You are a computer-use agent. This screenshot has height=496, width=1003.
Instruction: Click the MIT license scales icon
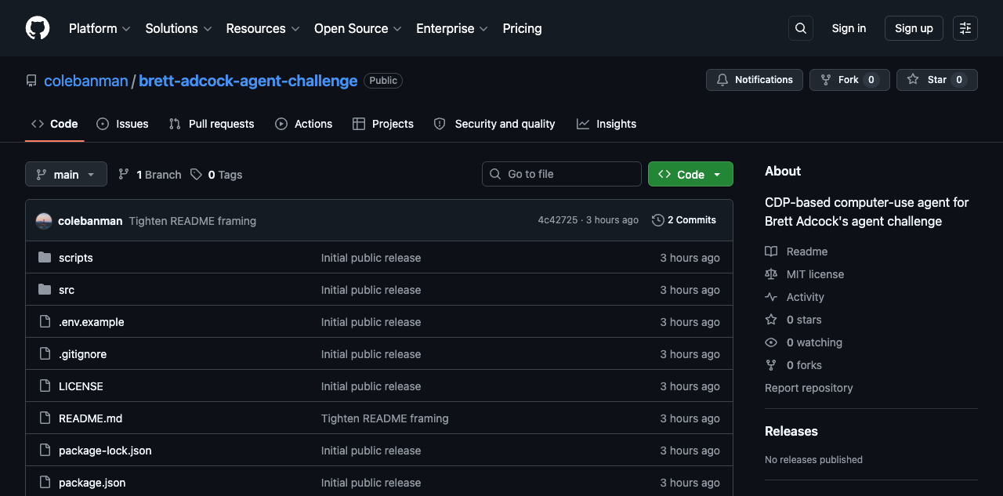[771, 274]
